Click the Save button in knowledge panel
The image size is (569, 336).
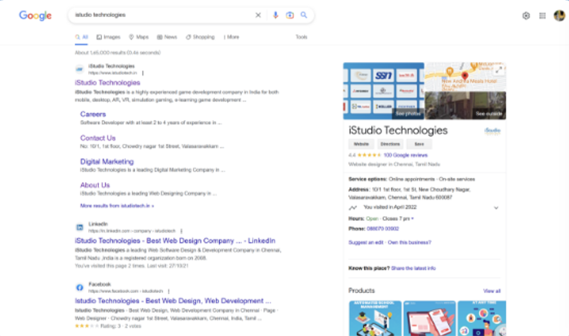click(x=419, y=144)
